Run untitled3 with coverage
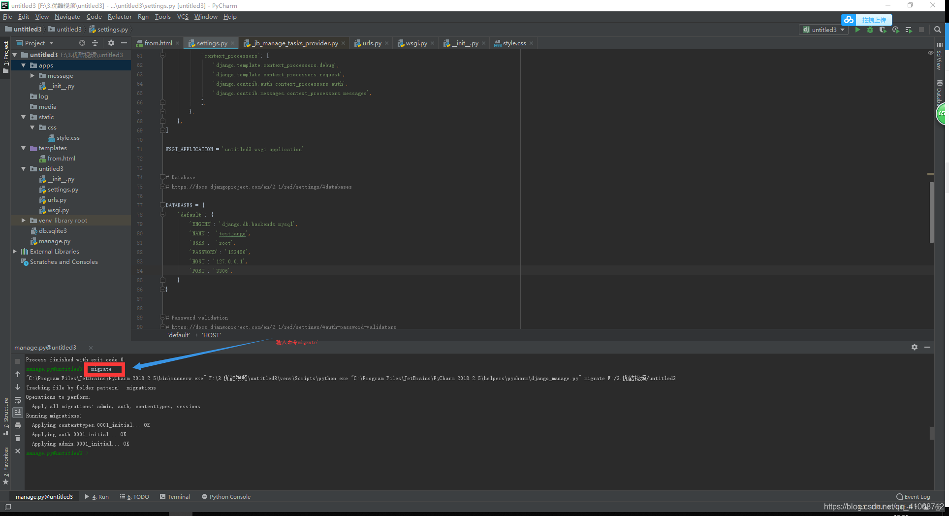This screenshot has height=516, width=949. pyautogui.click(x=883, y=30)
